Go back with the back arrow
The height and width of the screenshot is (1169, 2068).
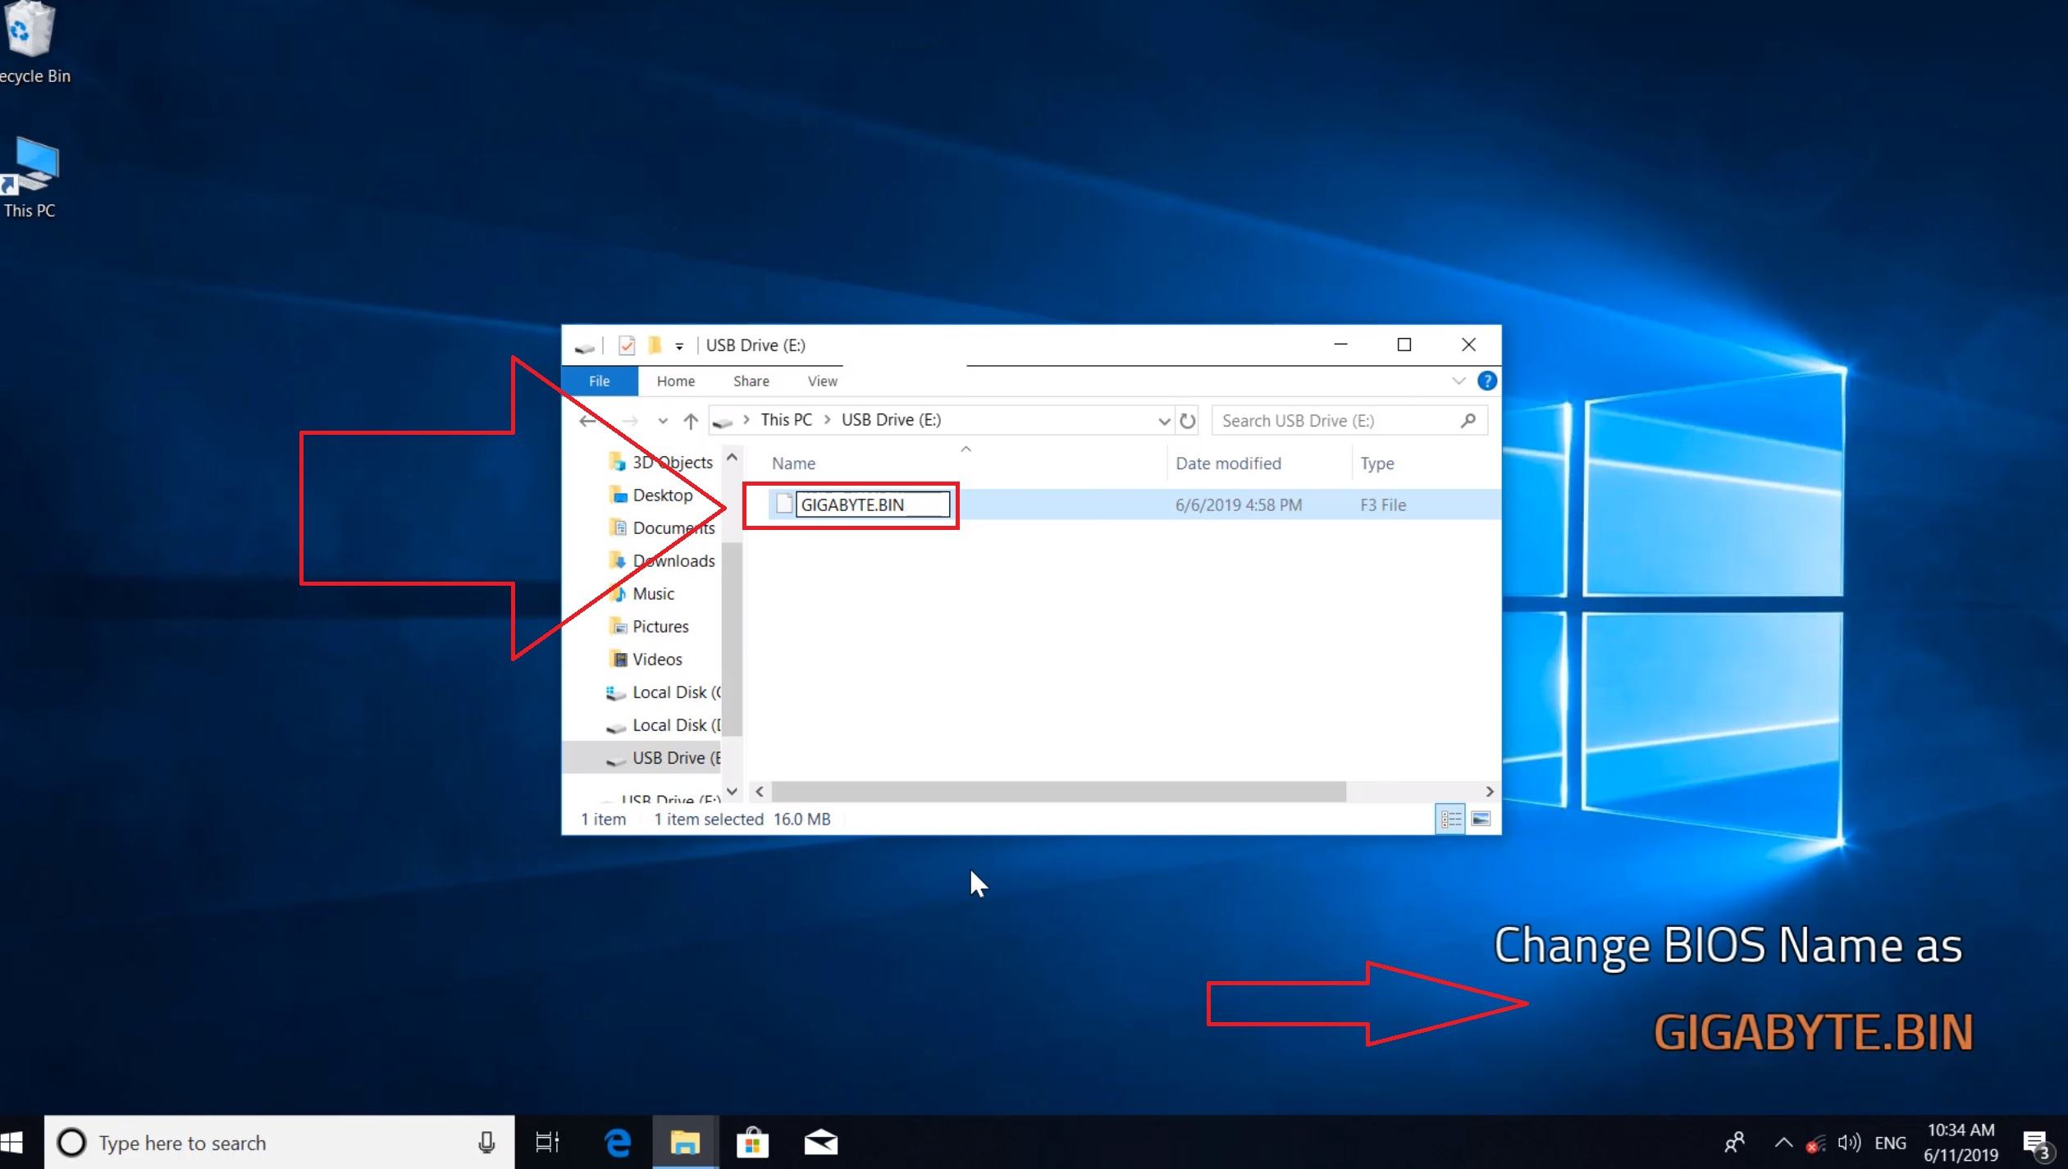[587, 421]
